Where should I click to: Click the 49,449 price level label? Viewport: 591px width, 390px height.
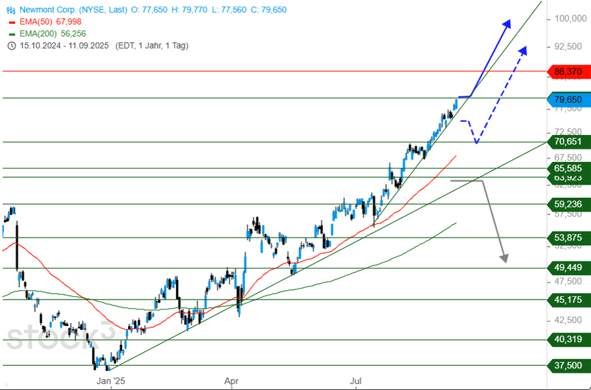(x=568, y=267)
